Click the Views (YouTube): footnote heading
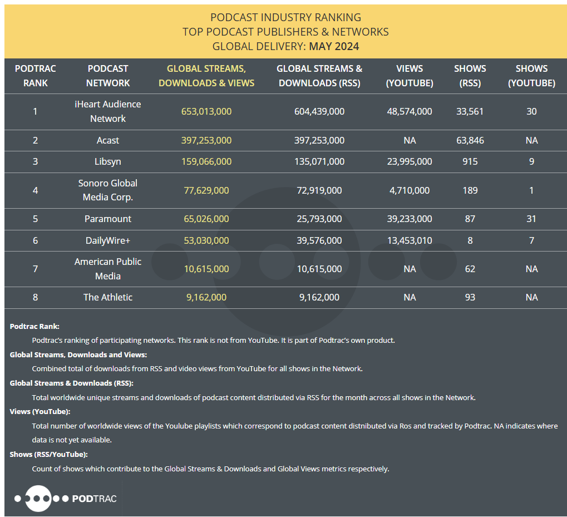 40,411
